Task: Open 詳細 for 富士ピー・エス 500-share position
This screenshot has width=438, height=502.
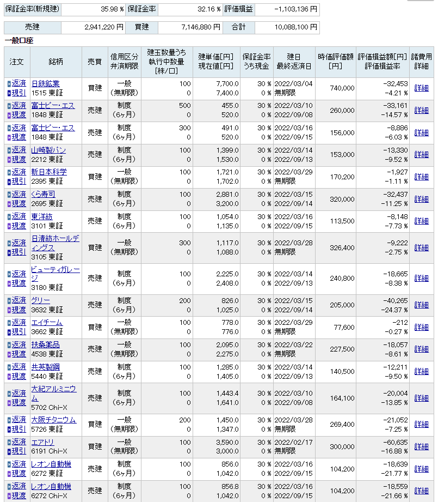Action: (x=421, y=110)
